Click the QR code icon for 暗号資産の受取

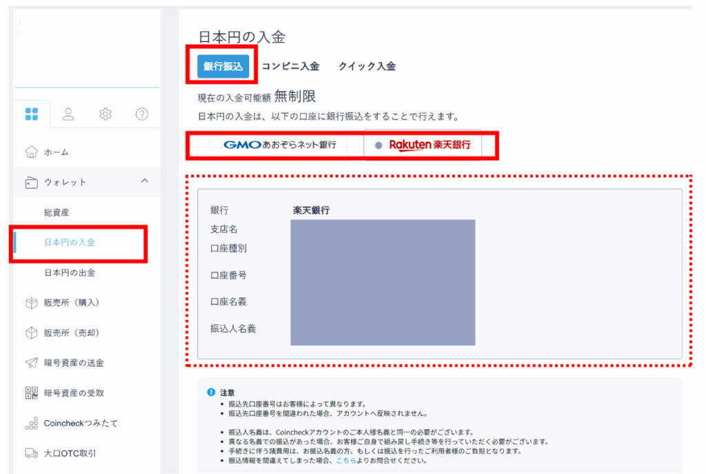click(x=31, y=393)
